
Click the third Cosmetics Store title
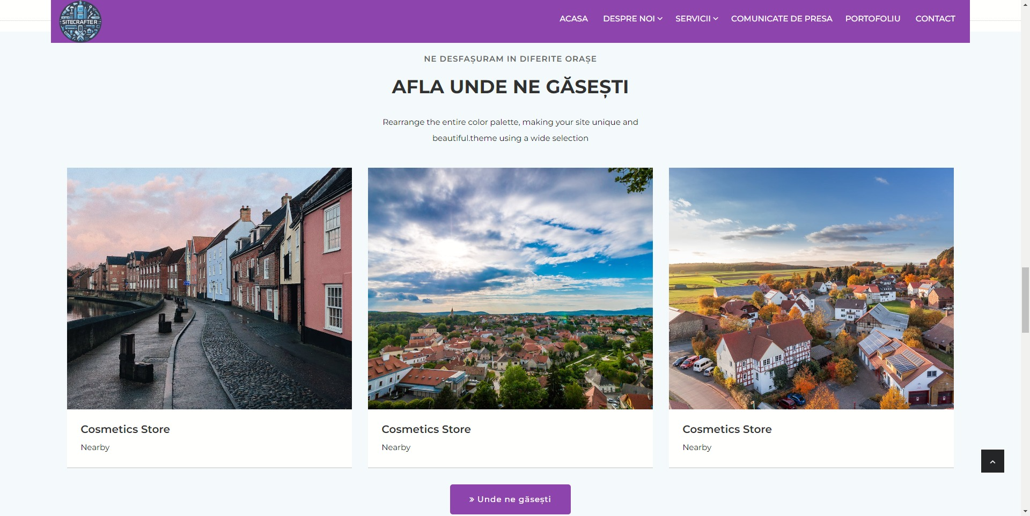(727, 429)
